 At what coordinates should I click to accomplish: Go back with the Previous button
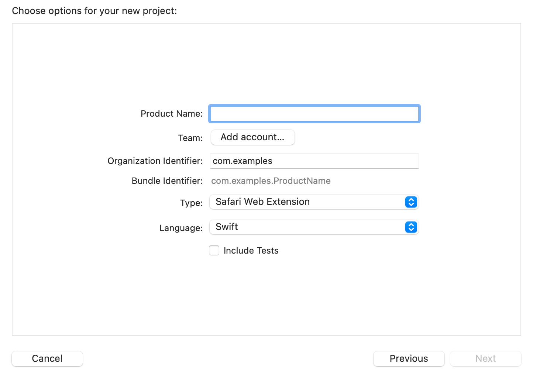pyautogui.click(x=409, y=358)
